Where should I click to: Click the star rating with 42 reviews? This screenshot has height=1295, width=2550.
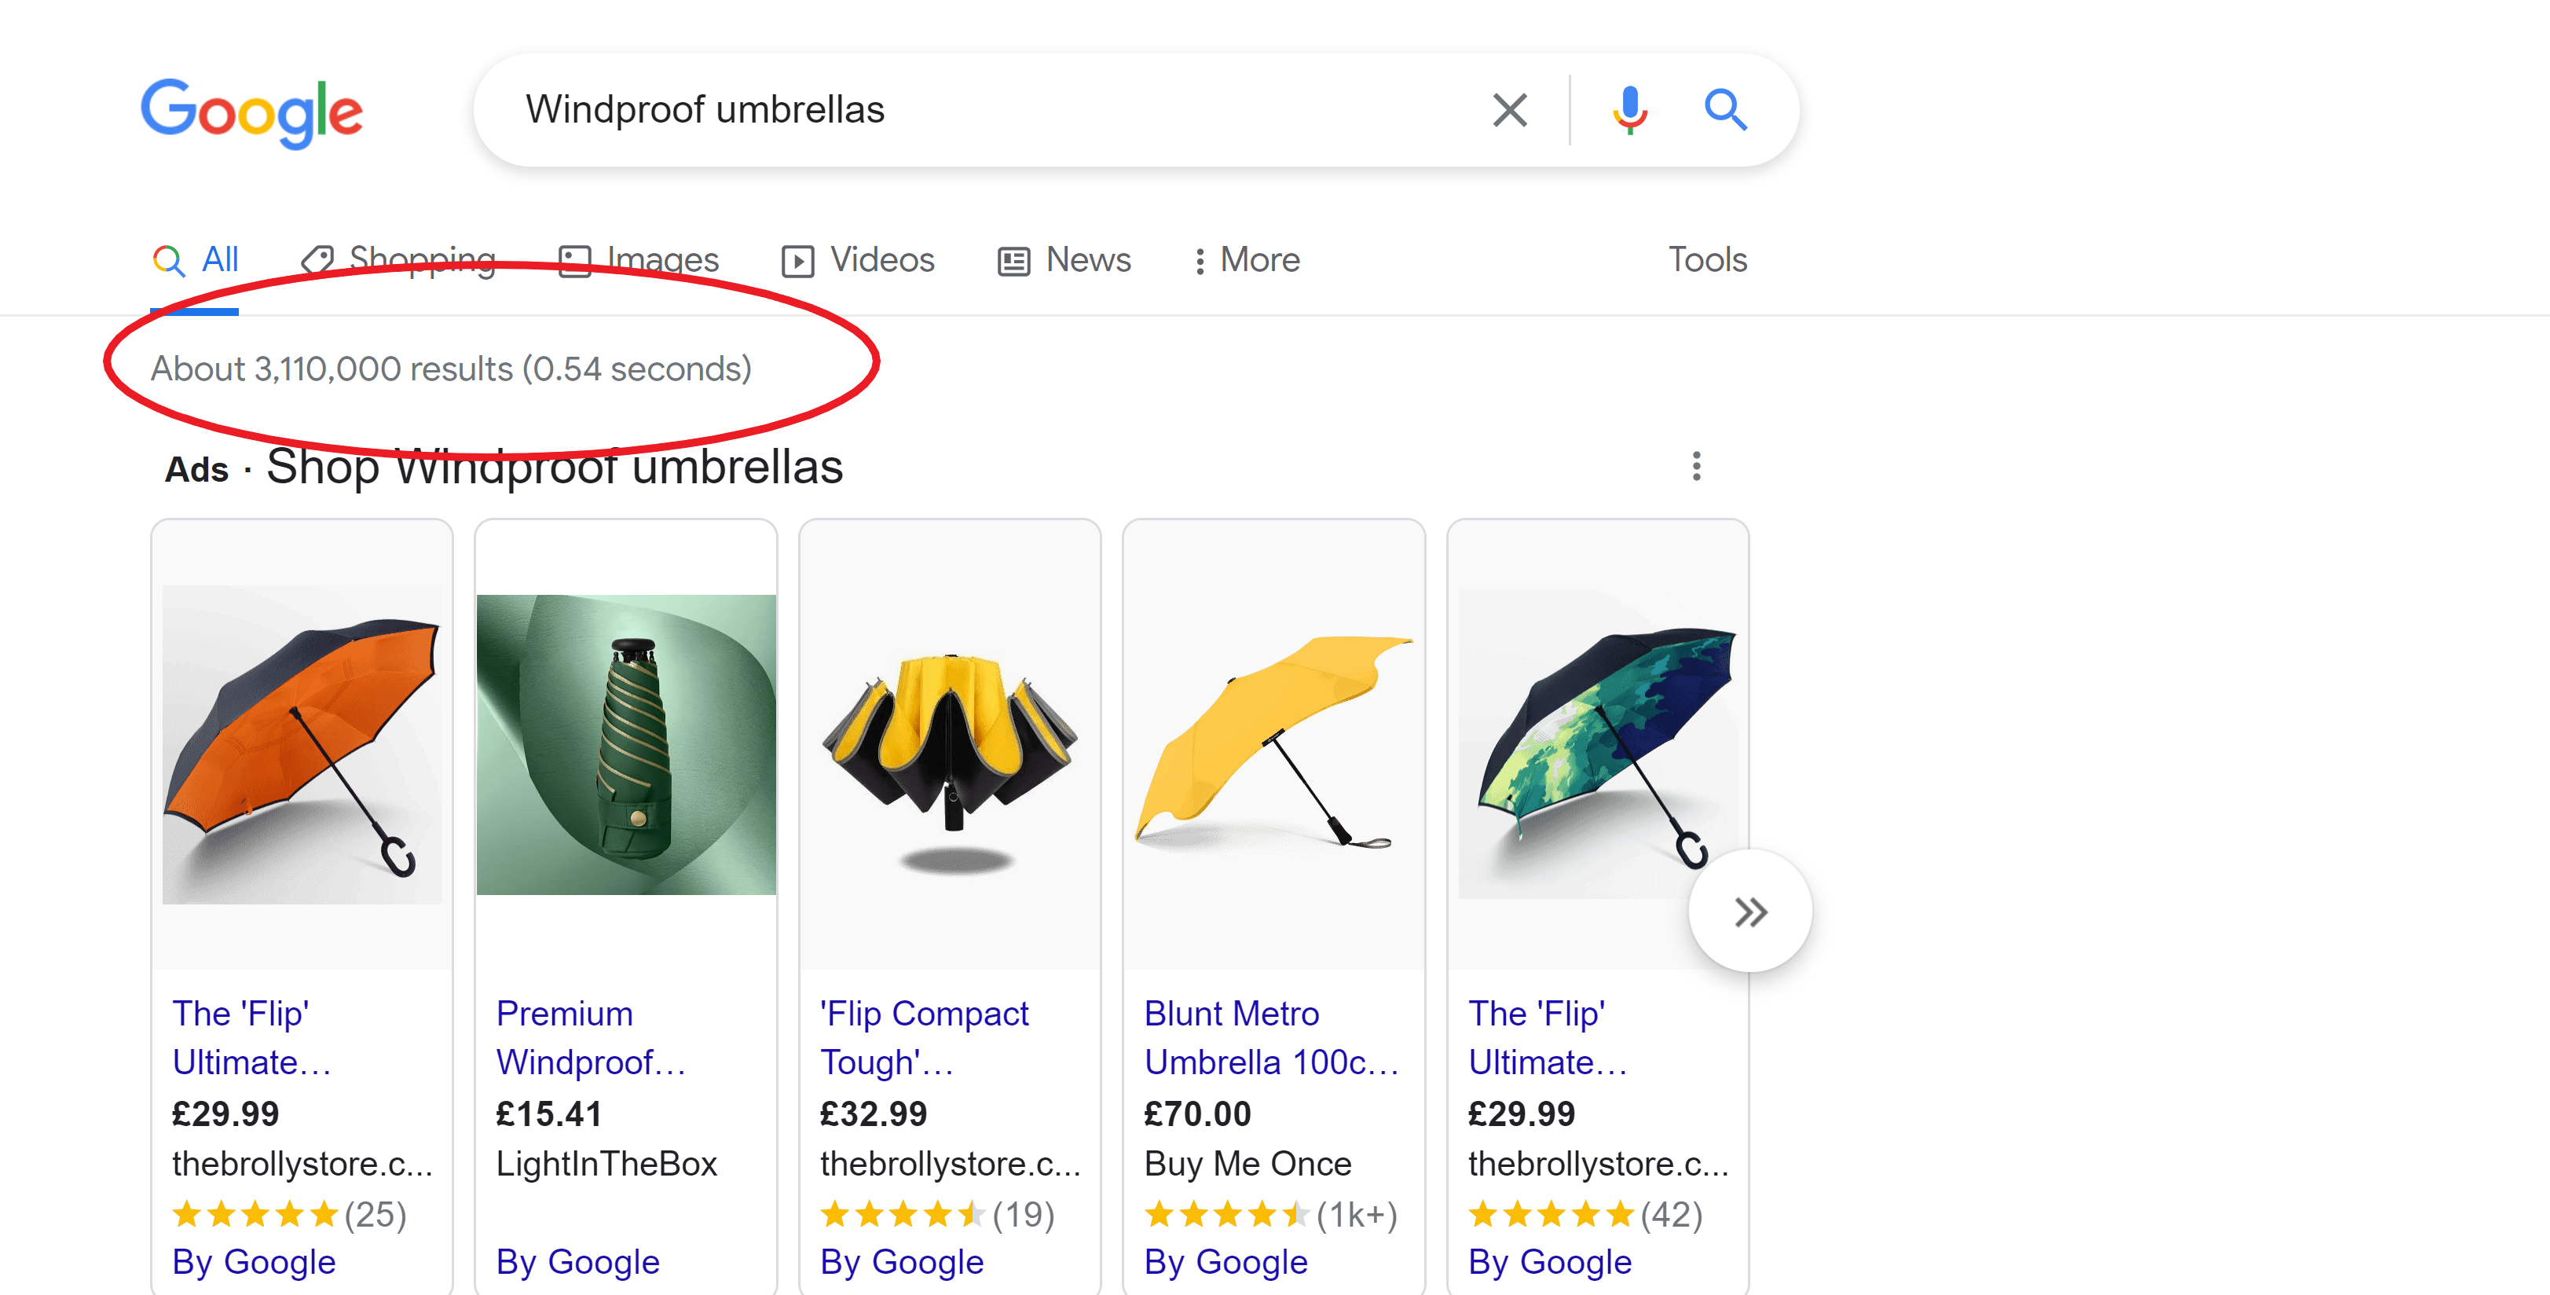coord(1585,1215)
